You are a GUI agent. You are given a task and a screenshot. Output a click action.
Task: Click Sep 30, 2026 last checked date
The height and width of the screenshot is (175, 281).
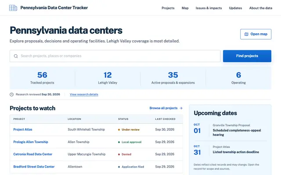pos(165,129)
